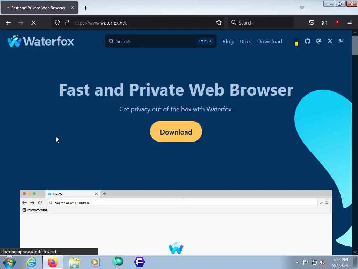Click the Waterfox logo in the screenshot preview
The image size is (358, 269).
pos(176,248)
